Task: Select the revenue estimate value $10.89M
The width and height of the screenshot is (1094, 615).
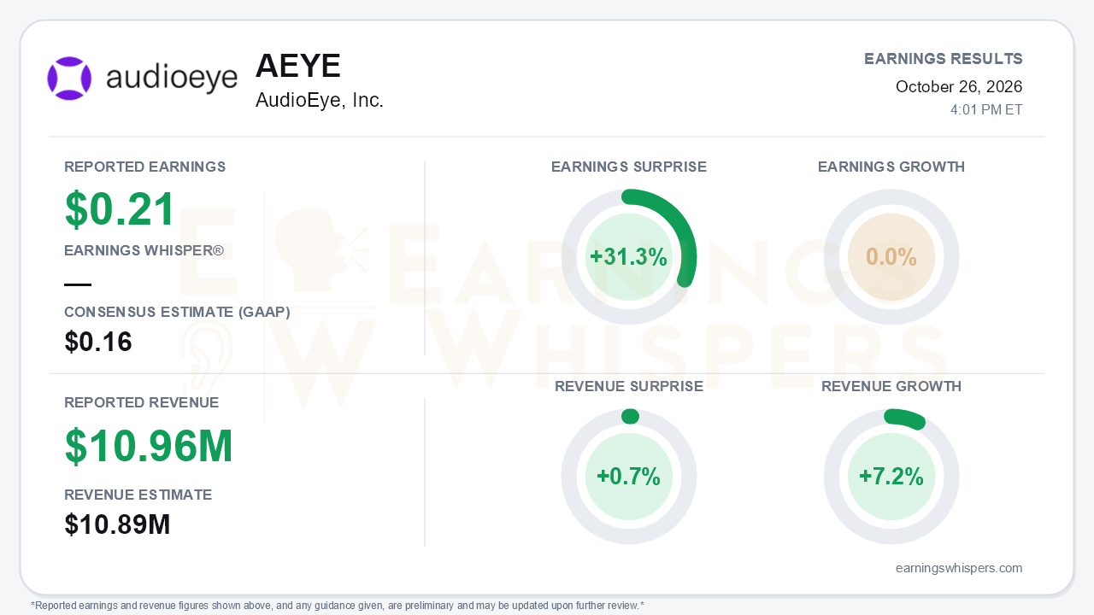Action: click(118, 524)
